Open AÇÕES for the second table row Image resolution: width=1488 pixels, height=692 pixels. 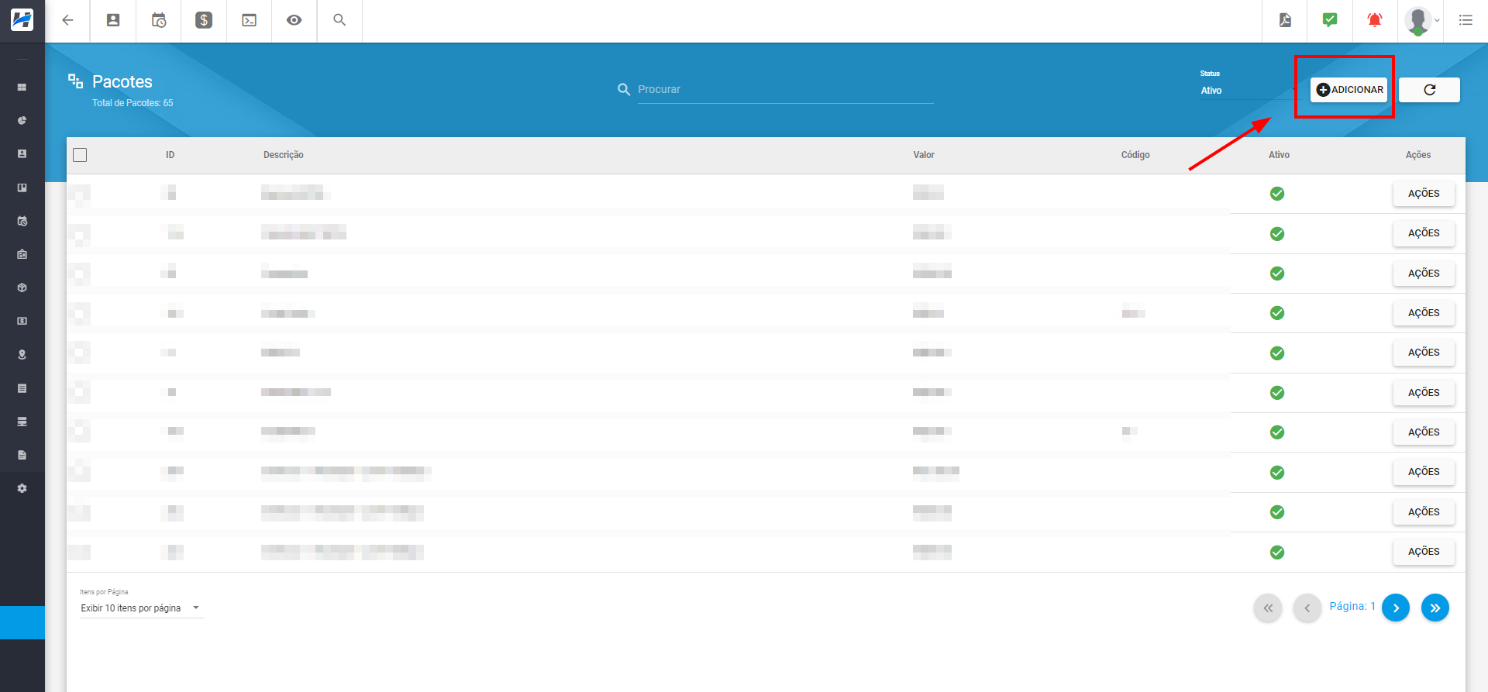pos(1424,233)
